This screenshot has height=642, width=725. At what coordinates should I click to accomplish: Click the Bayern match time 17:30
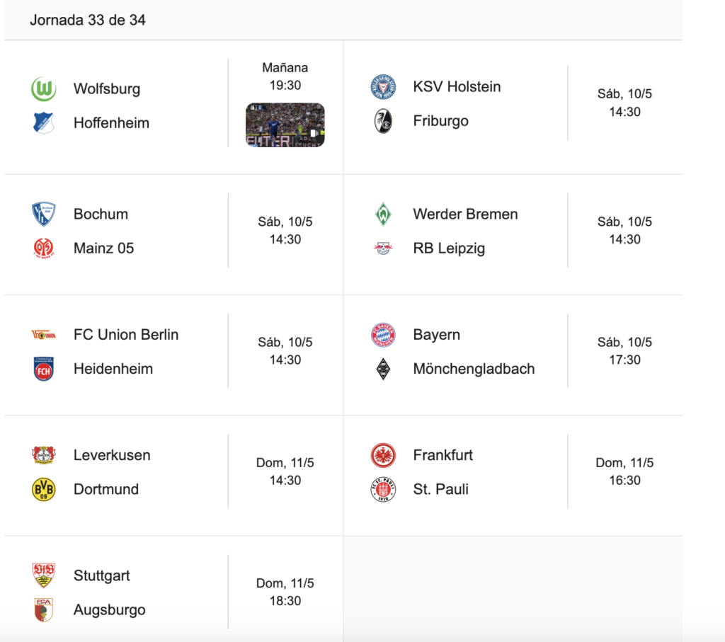tap(624, 360)
